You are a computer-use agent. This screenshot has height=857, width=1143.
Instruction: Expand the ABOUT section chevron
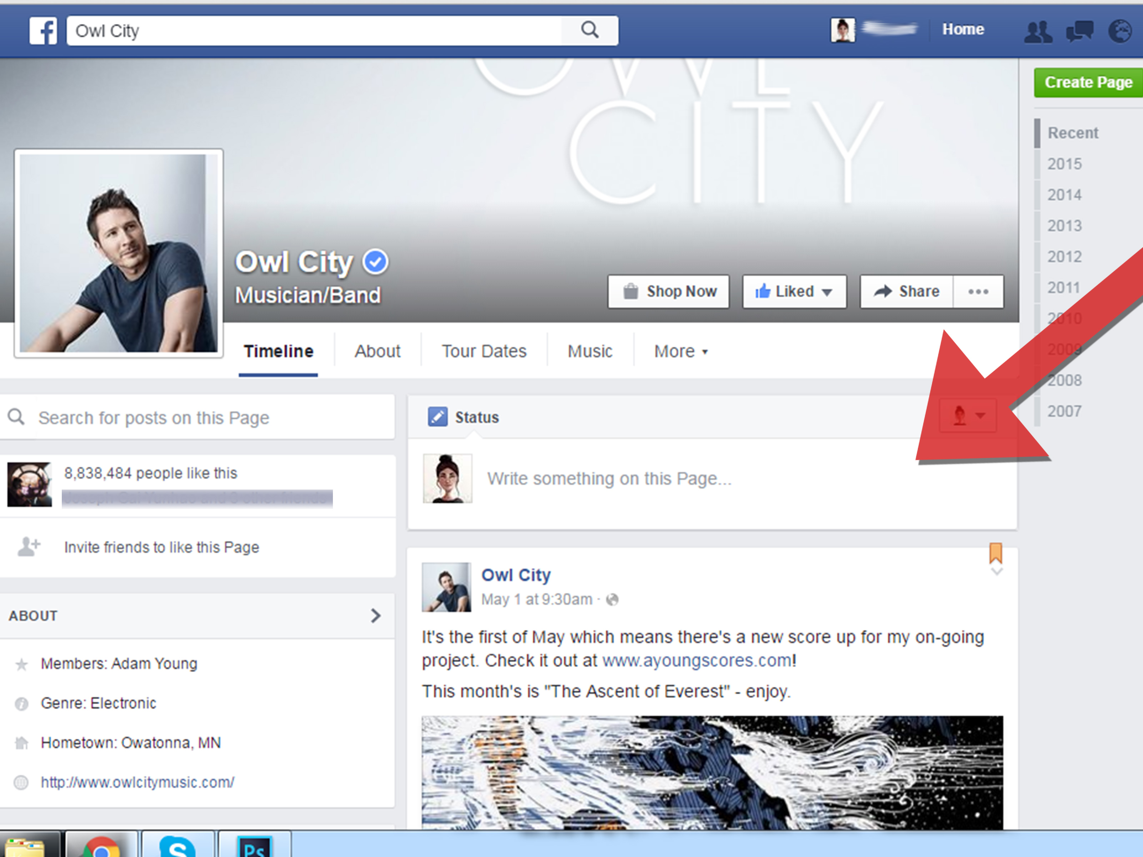[x=376, y=615]
